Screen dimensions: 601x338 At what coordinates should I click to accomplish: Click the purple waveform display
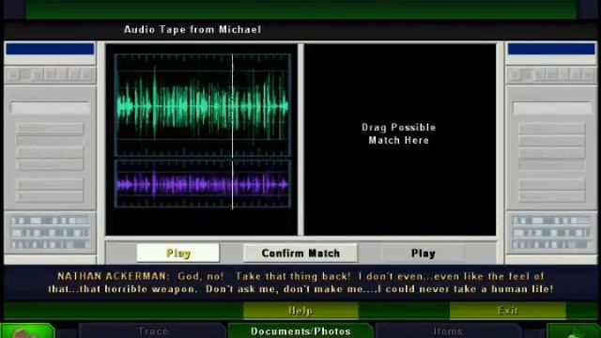203,184
